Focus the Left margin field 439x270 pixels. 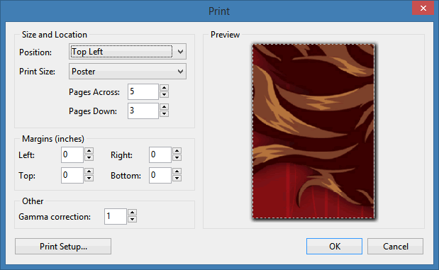pos(72,154)
